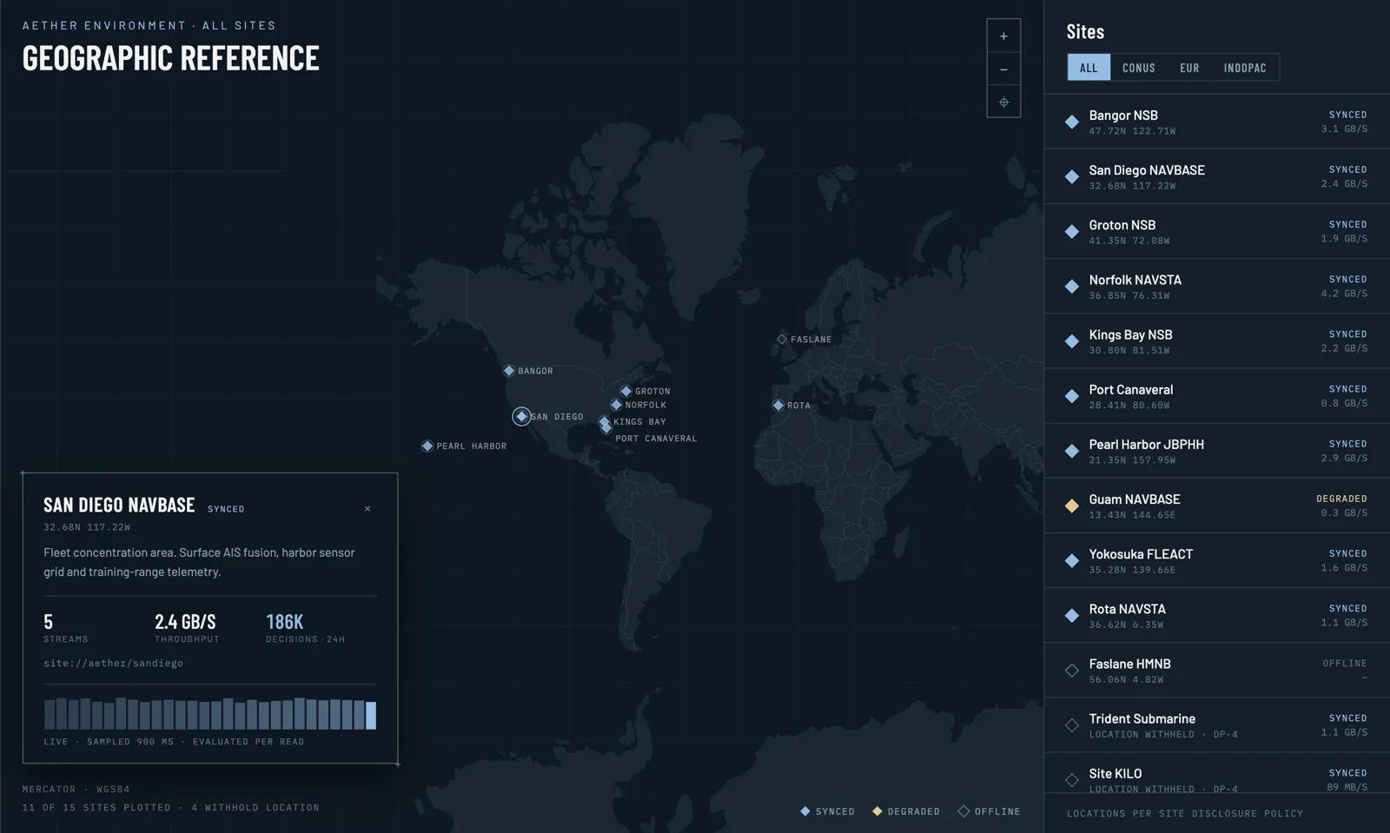Click the DEGRADED legend entry
The image size is (1390, 833).
[906, 811]
